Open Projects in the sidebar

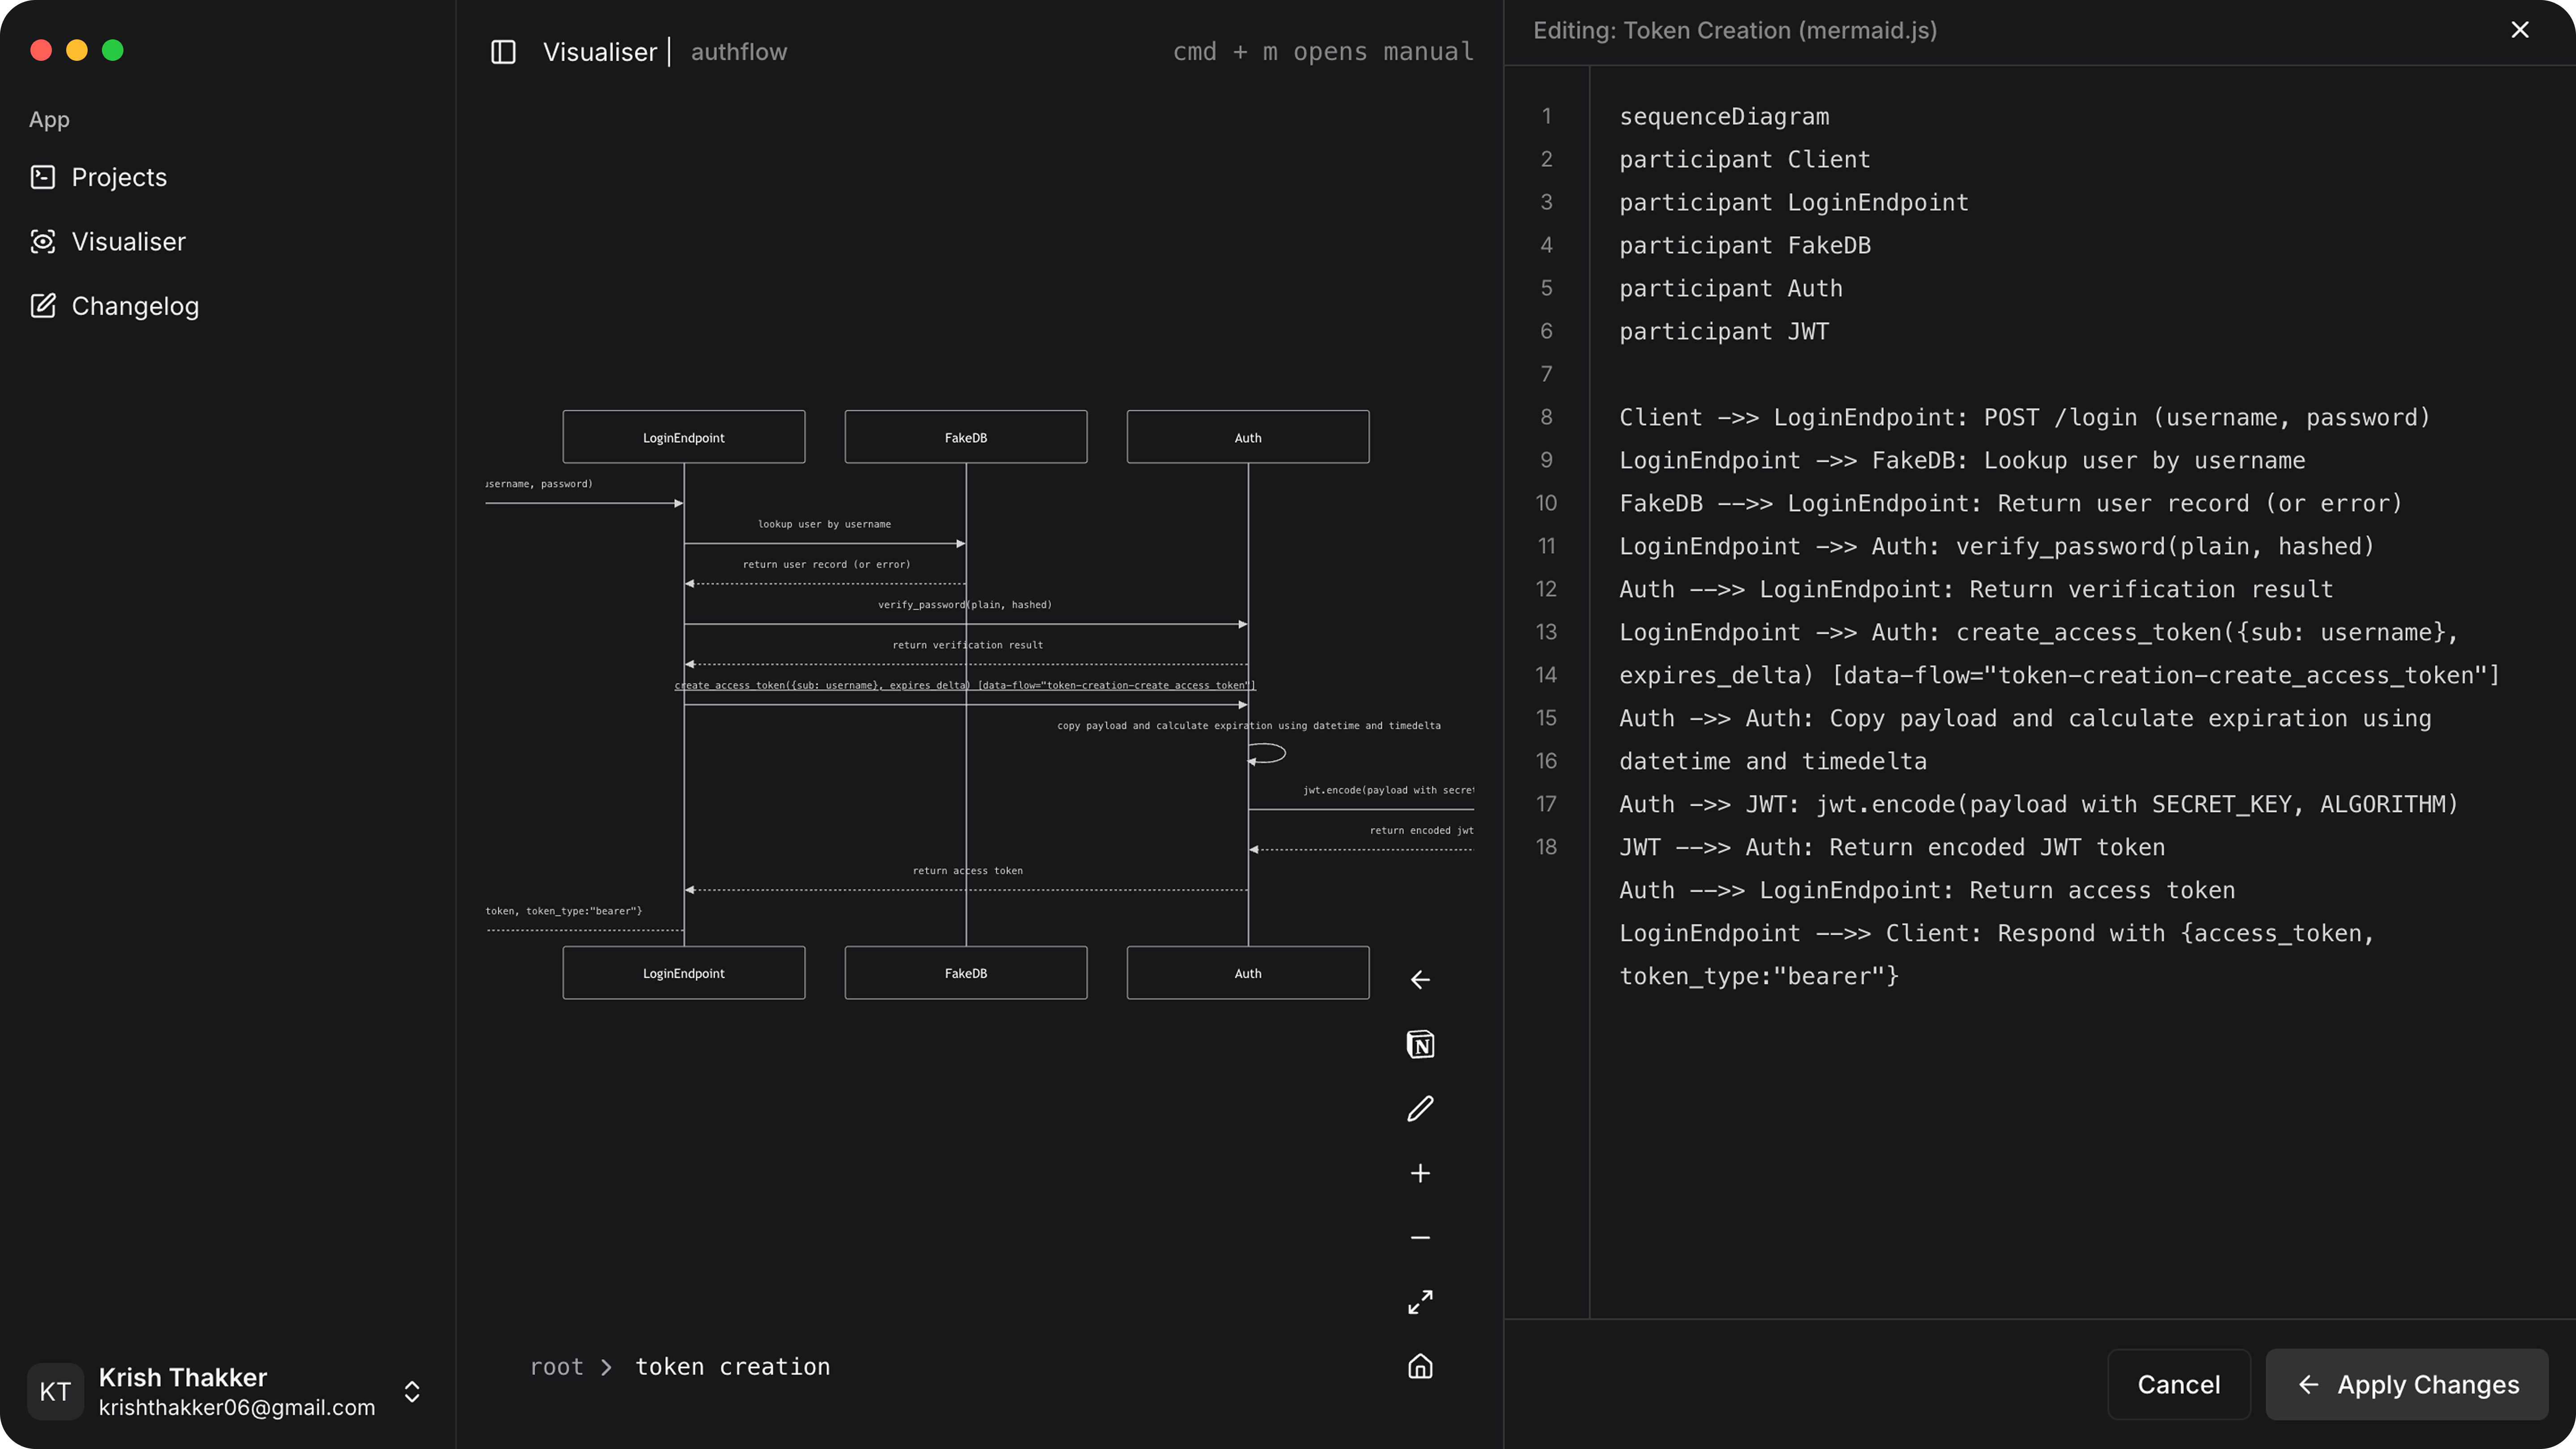click(119, 177)
